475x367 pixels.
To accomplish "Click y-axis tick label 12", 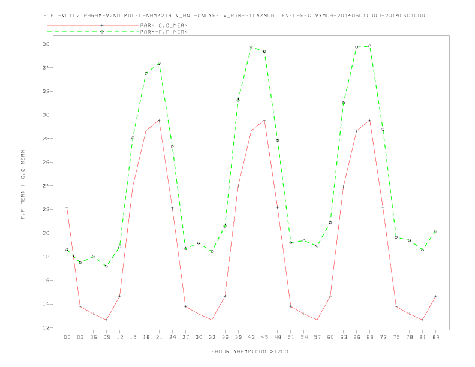I will point(46,327).
